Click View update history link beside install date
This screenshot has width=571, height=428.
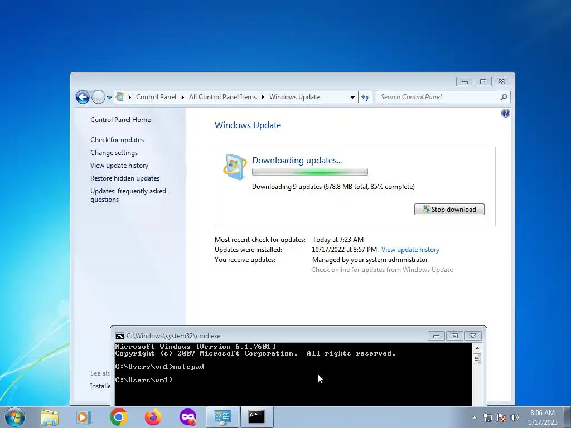coord(410,250)
